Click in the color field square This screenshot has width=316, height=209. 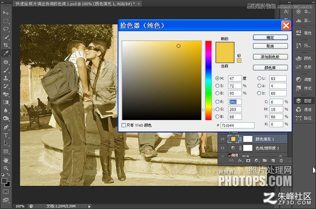[162, 81]
